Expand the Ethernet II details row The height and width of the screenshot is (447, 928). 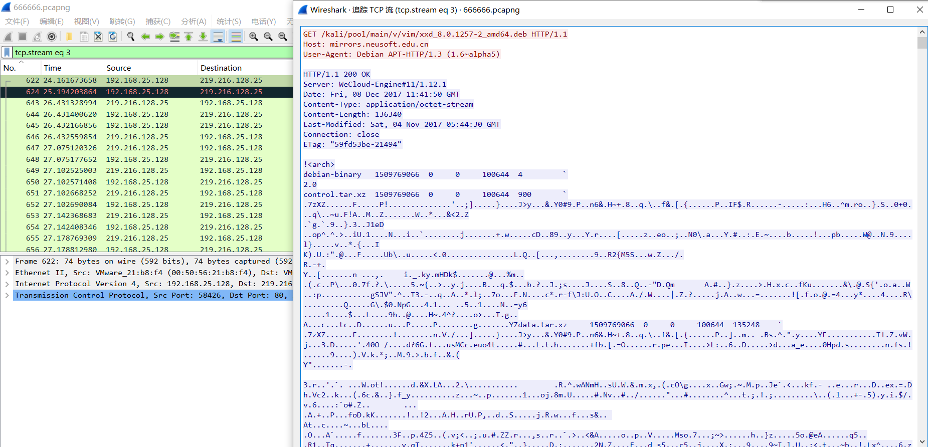7,273
